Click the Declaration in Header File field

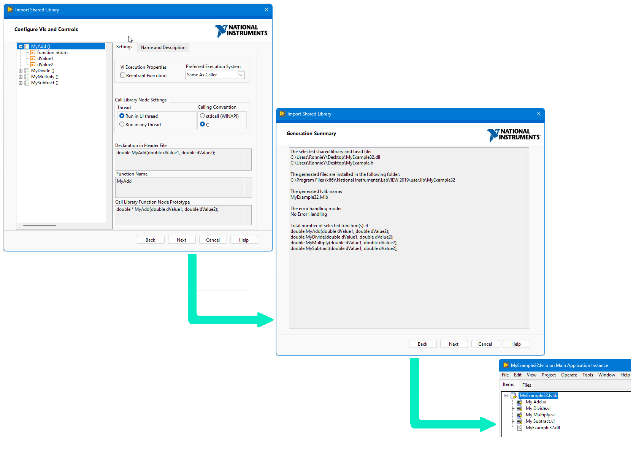click(x=183, y=160)
